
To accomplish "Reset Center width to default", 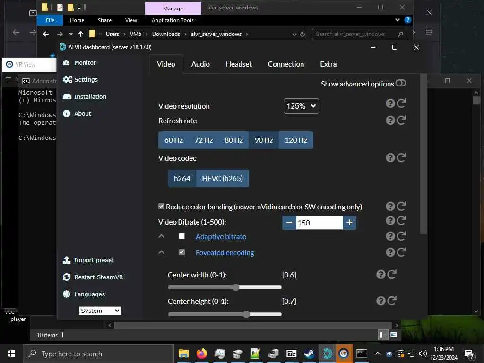I will (392, 275).
